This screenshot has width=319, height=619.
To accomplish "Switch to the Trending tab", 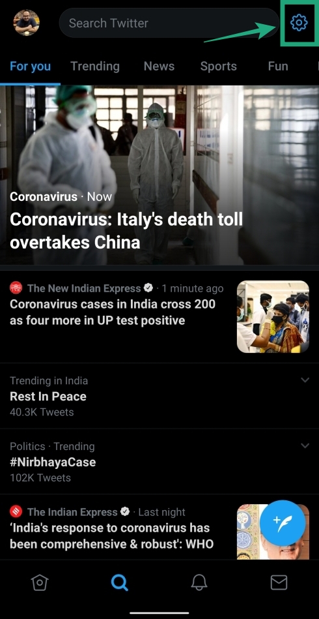I will coord(95,67).
